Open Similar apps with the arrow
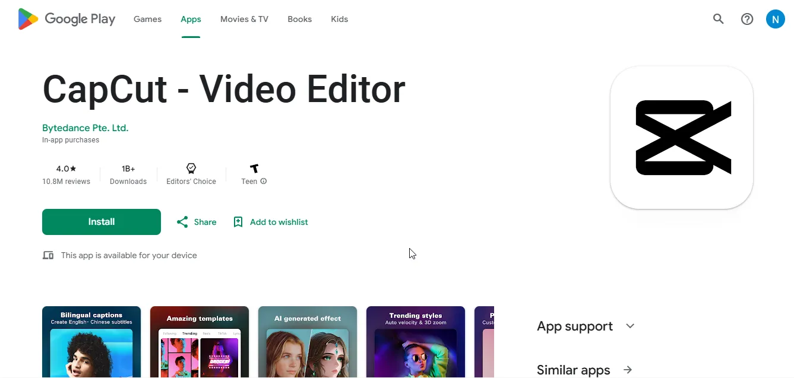This screenshot has width=794, height=378. (x=628, y=370)
